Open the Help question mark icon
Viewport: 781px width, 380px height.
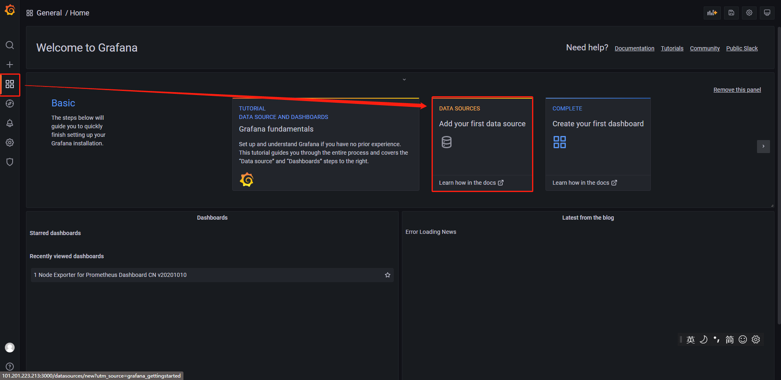(10, 367)
